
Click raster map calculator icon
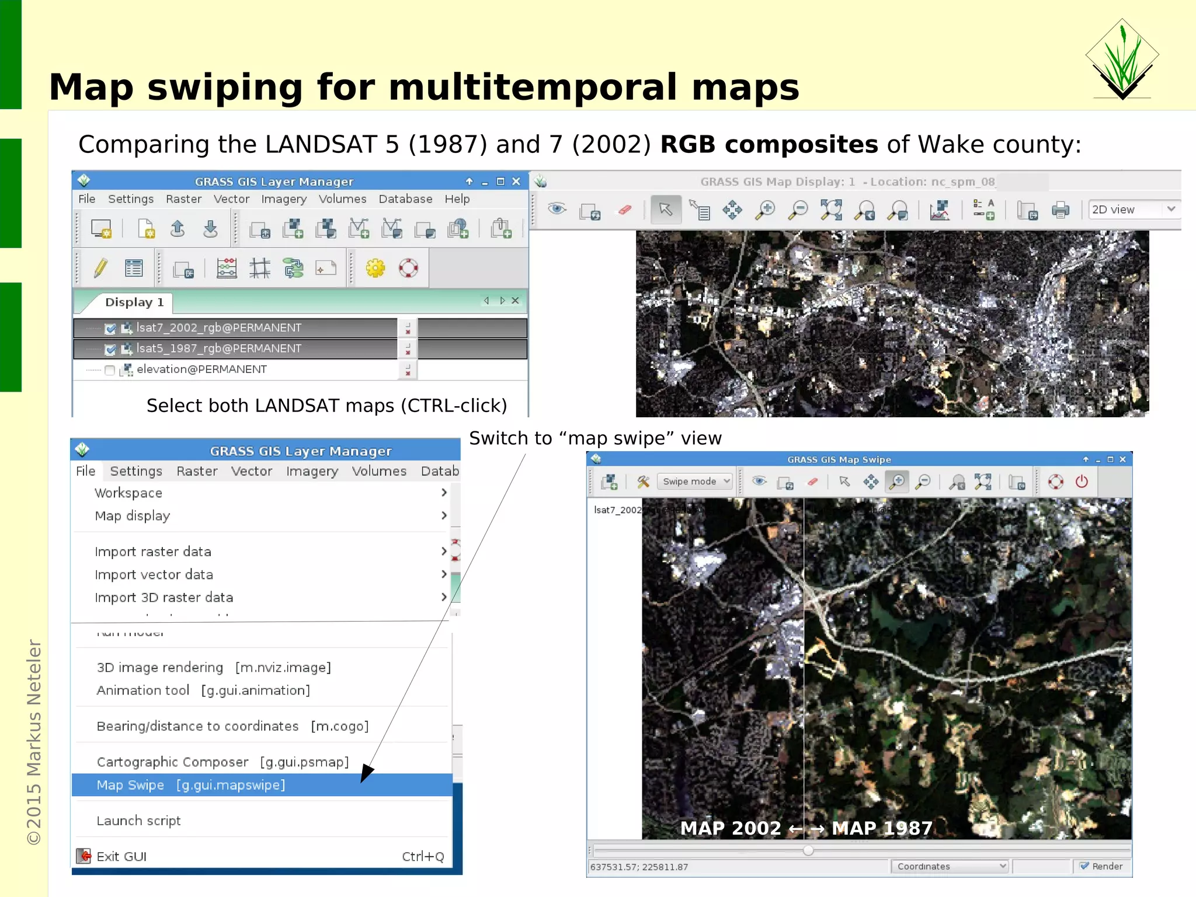[227, 268]
